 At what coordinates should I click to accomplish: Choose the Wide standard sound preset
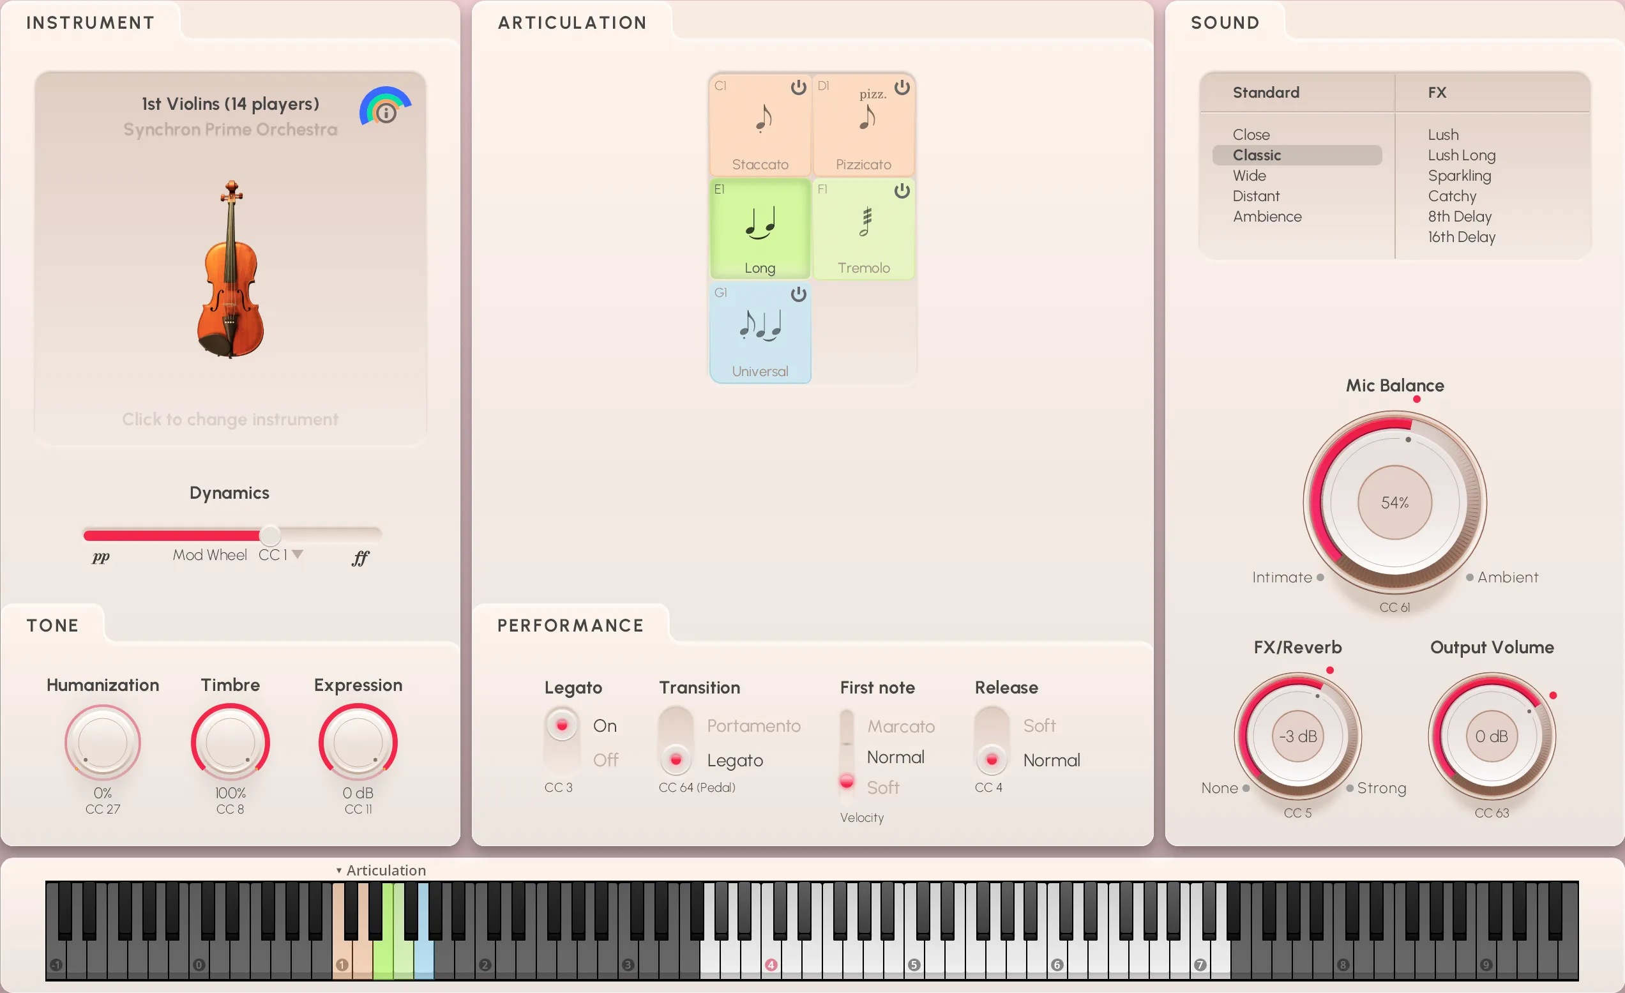point(1249,176)
